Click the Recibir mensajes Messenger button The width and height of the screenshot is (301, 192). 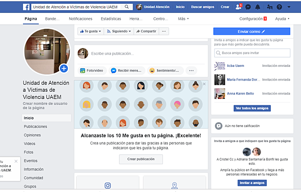[127, 71]
